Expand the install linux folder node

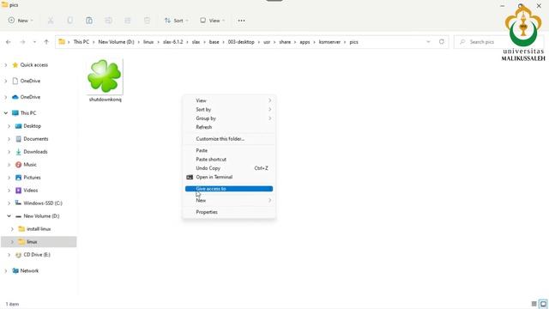[12, 229]
